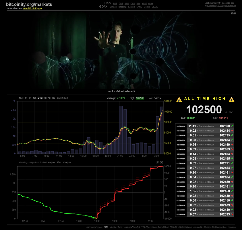Select the 24h chart range
Screen dimensions: 242x230
pos(40,98)
